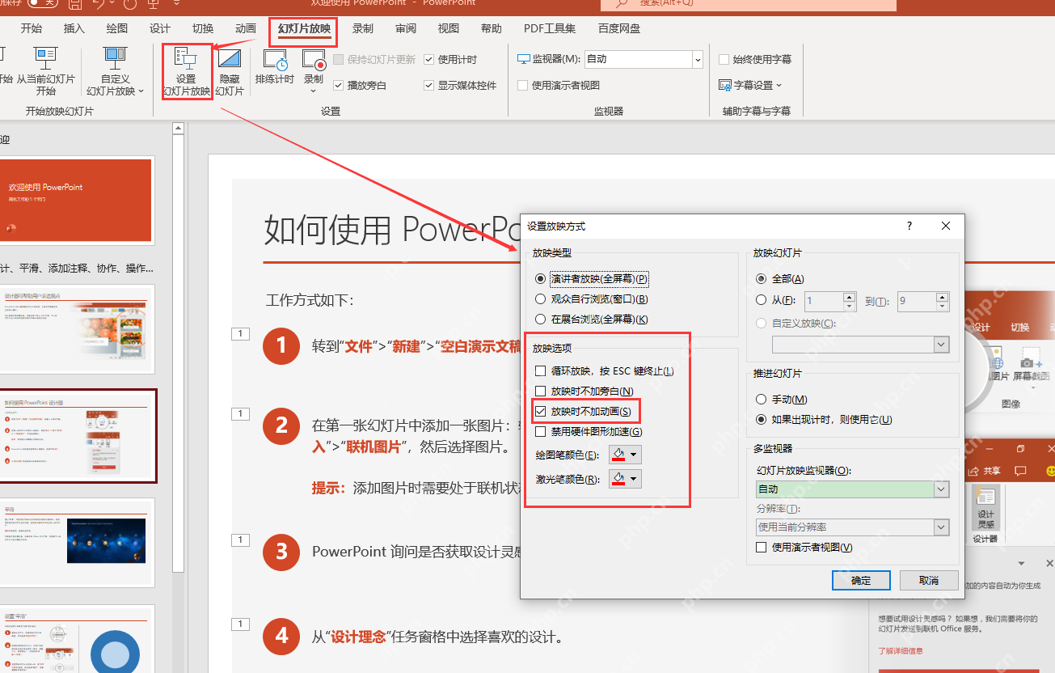The height and width of the screenshot is (673, 1055).
Task: Open the 设计 ribbon tab
Action: (x=160, y=28)
